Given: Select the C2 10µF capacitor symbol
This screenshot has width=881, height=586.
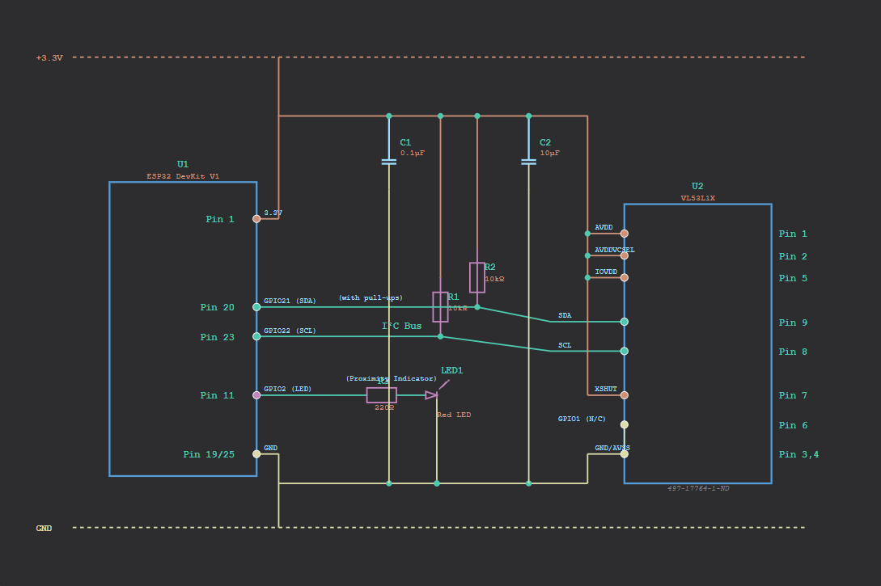Looking at the screenshot, I should [529, 162].
